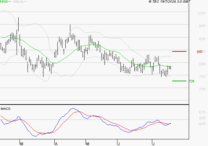Click the MA20 legend label
Screen dimensions: 208x146
pyautogui.click(x=4, y=2)
